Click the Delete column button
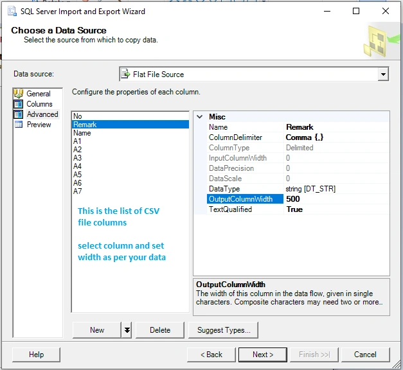The width and height of the screenshot is (403, 370). coord(160,330)
